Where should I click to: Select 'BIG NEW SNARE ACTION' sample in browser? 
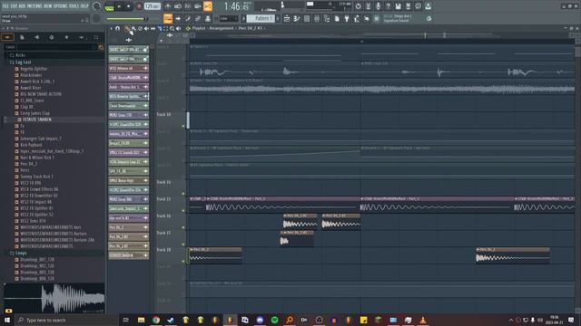point(41,94)
